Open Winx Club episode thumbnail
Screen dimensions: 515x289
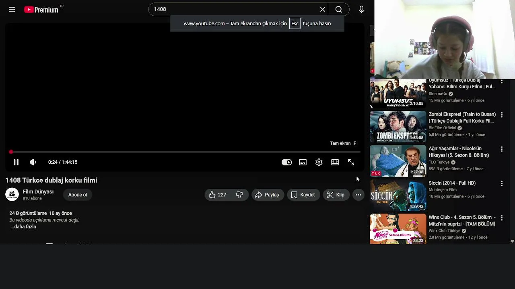[x=398, y=229]
